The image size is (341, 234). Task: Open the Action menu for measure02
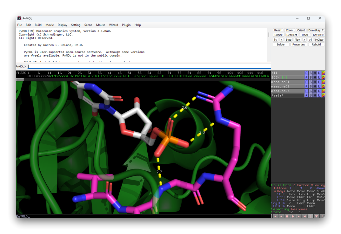click(306, 86)
